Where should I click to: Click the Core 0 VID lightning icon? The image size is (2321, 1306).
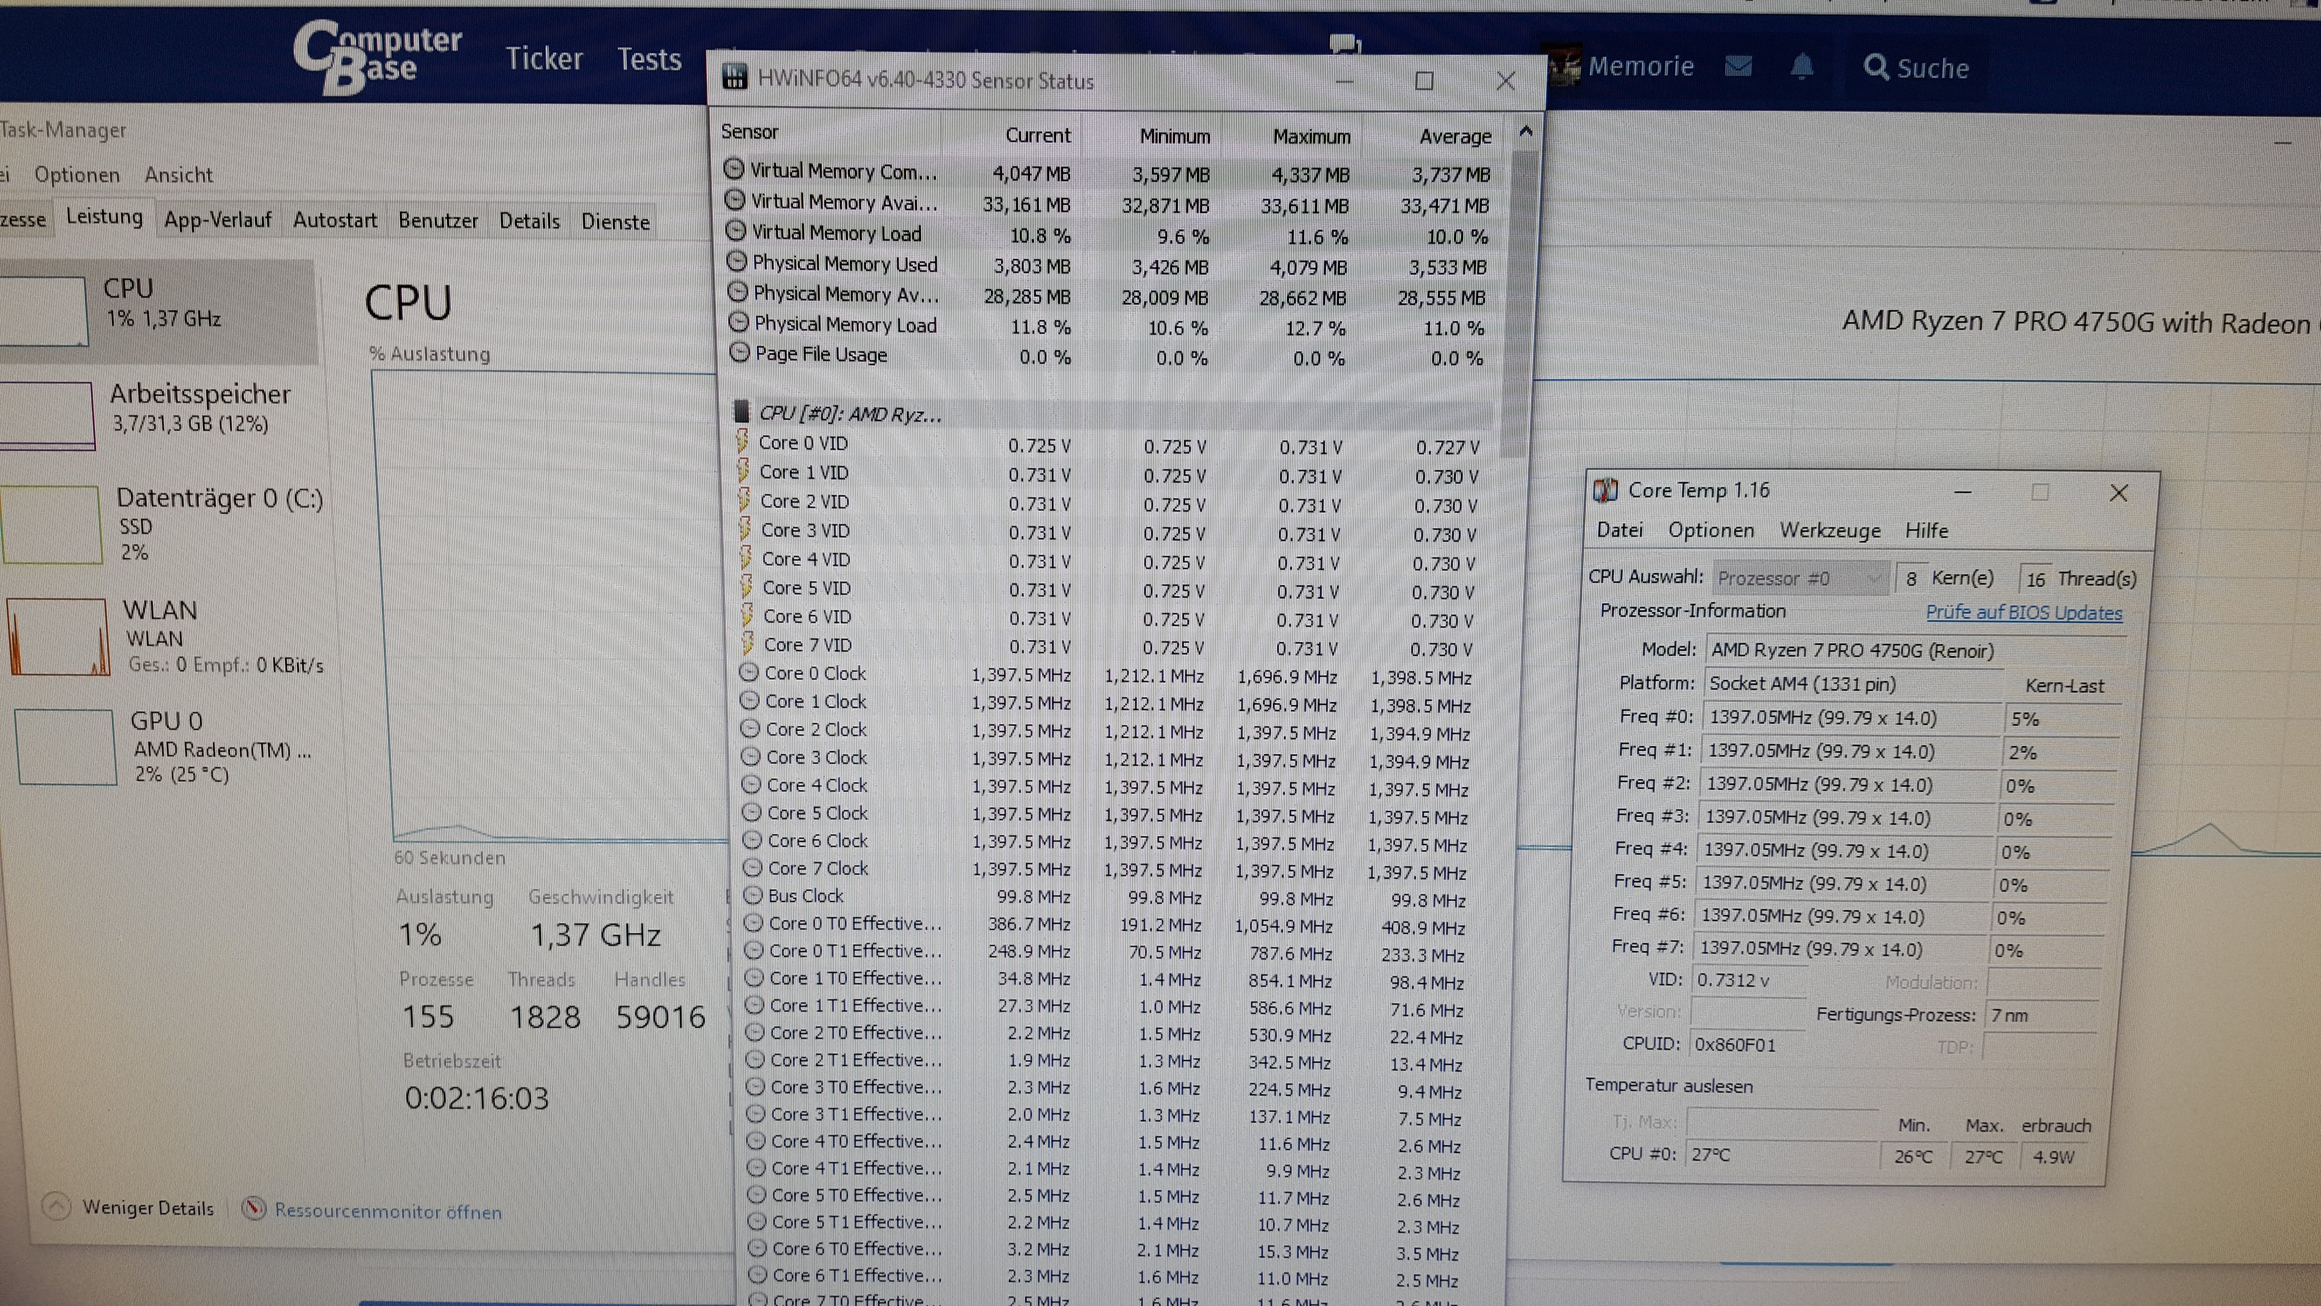click(742, 441)
